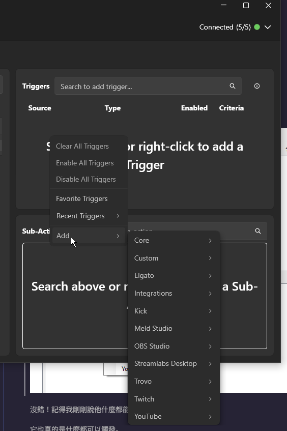Expand the Twitch submenu
287x431 pixels.
tap(174, 399)
